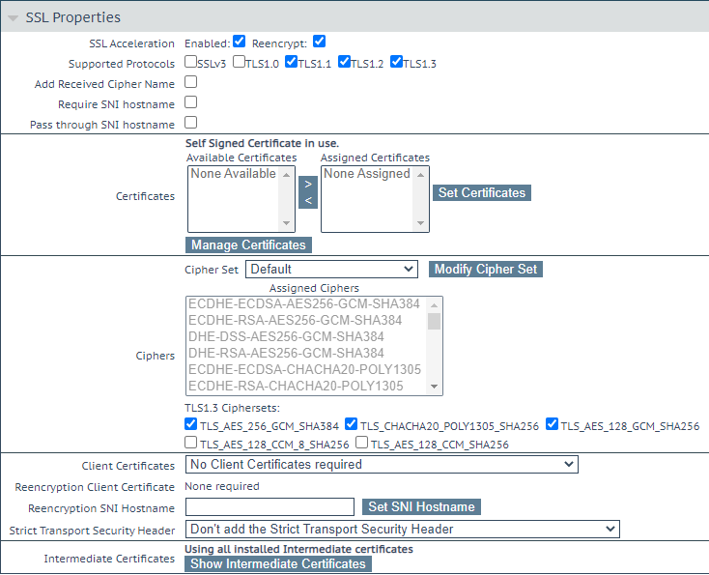Check Pass through SNI hostname box

click(191, 123)
